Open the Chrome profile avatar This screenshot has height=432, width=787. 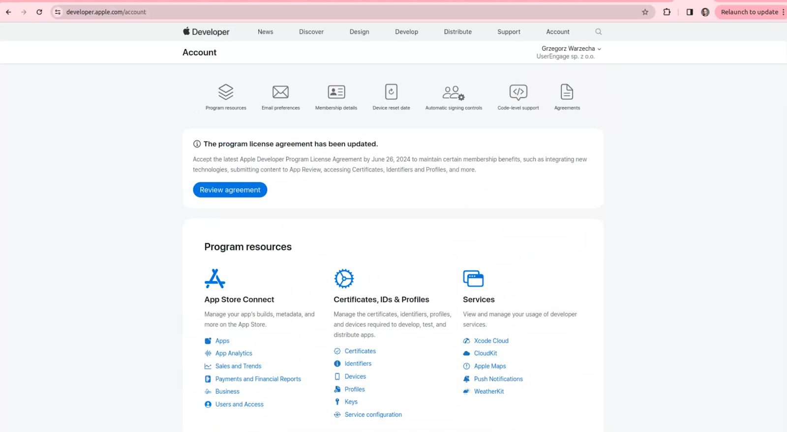(705, 12)
